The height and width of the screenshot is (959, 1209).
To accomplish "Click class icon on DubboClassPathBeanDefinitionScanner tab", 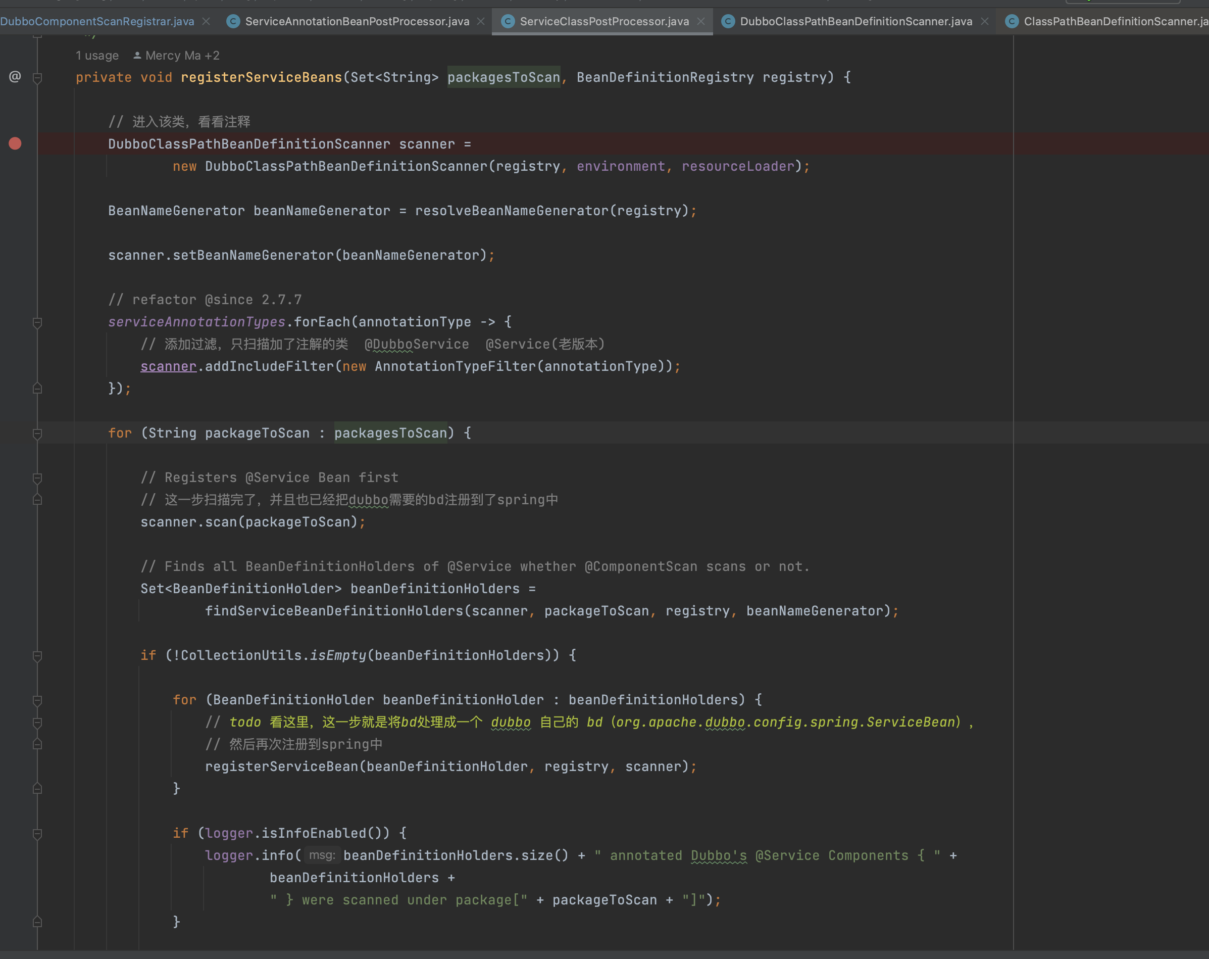I will pyautogui.click(x=728, y=21).
